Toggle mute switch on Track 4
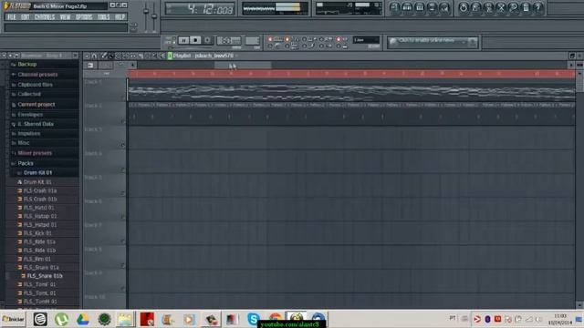This screenshot has height=328, width=584. [x=123, y=169]
